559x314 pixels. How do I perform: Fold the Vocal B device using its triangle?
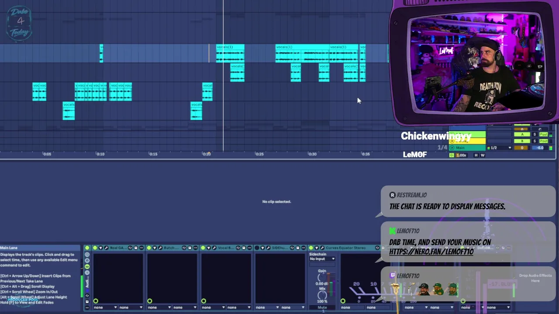(209, 248)
